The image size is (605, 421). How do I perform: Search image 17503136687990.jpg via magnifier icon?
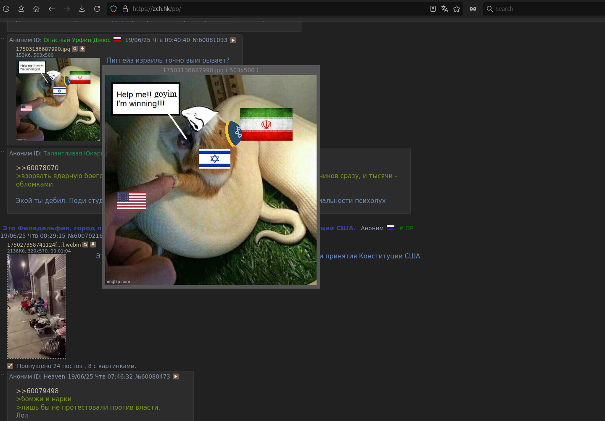click(x=75, y=49)
